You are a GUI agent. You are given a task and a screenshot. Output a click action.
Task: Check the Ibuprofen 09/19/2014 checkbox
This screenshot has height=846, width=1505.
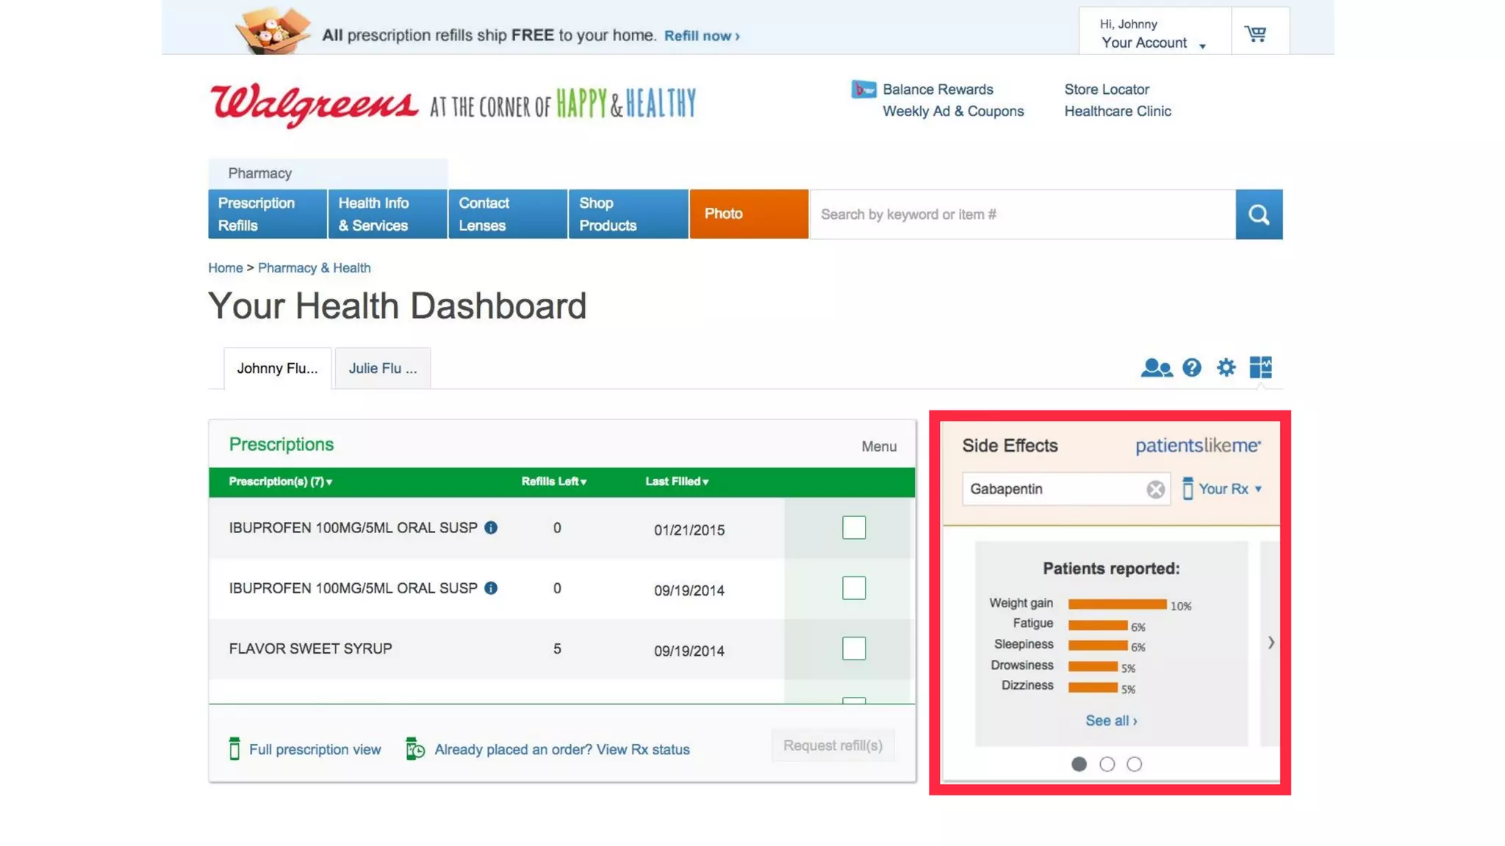click(854, 587)
